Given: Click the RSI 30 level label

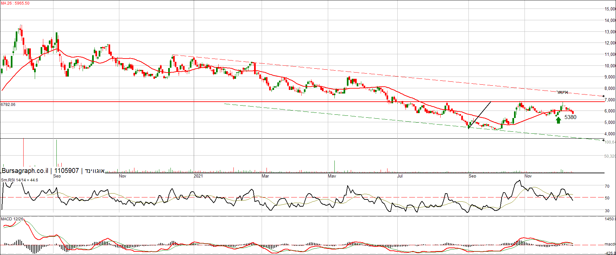Looking at the screenshot, I should [607, 211].
